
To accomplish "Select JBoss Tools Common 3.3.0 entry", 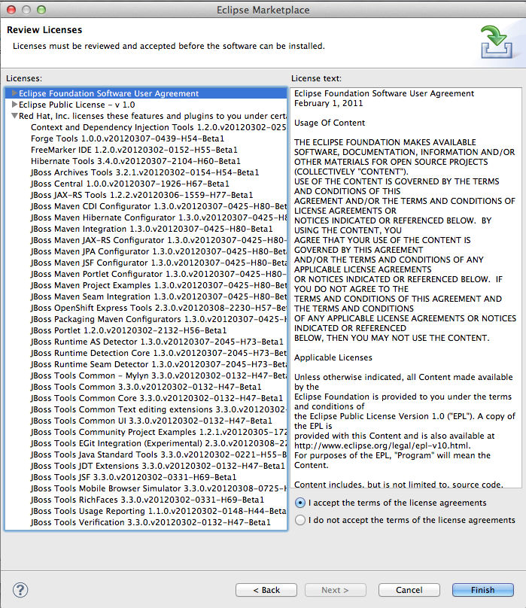I will (x=146, y=387).
